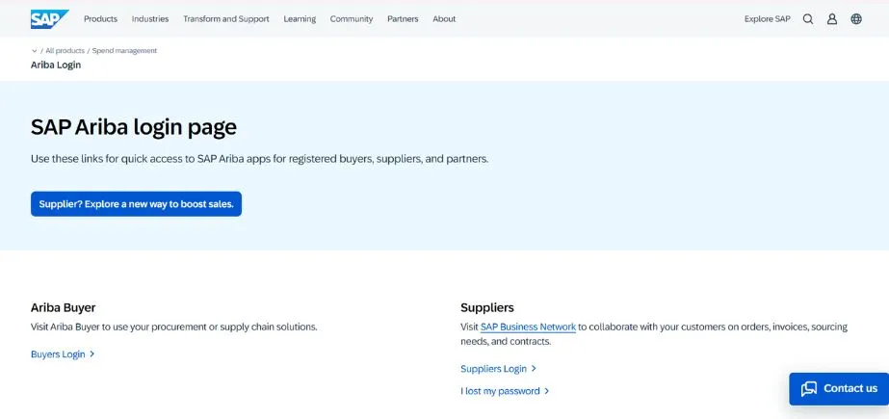Open the SAP Business Network link
The image size is (889, 419).
[528, 327]
